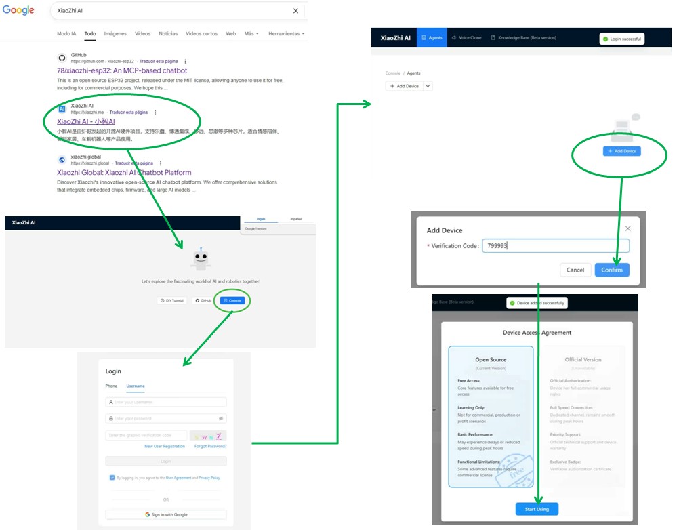Click the Device added successfully notification

click(x=537, y=303)
